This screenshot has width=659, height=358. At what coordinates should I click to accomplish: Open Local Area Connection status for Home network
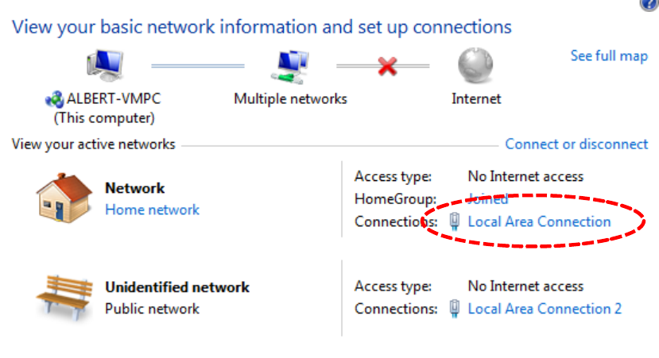[x=539, y=221]
